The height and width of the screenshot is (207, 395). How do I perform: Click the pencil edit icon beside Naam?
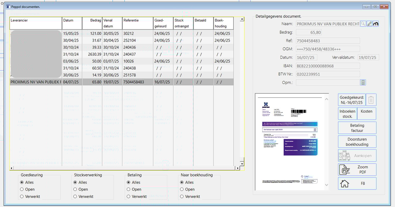tap(369, 24)
